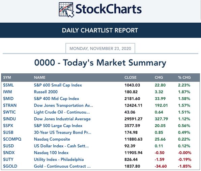This screenshot has width=201, height=171.
Task: Open 30-Year US Treasury Bond link
Action: [x=62, y=132]
